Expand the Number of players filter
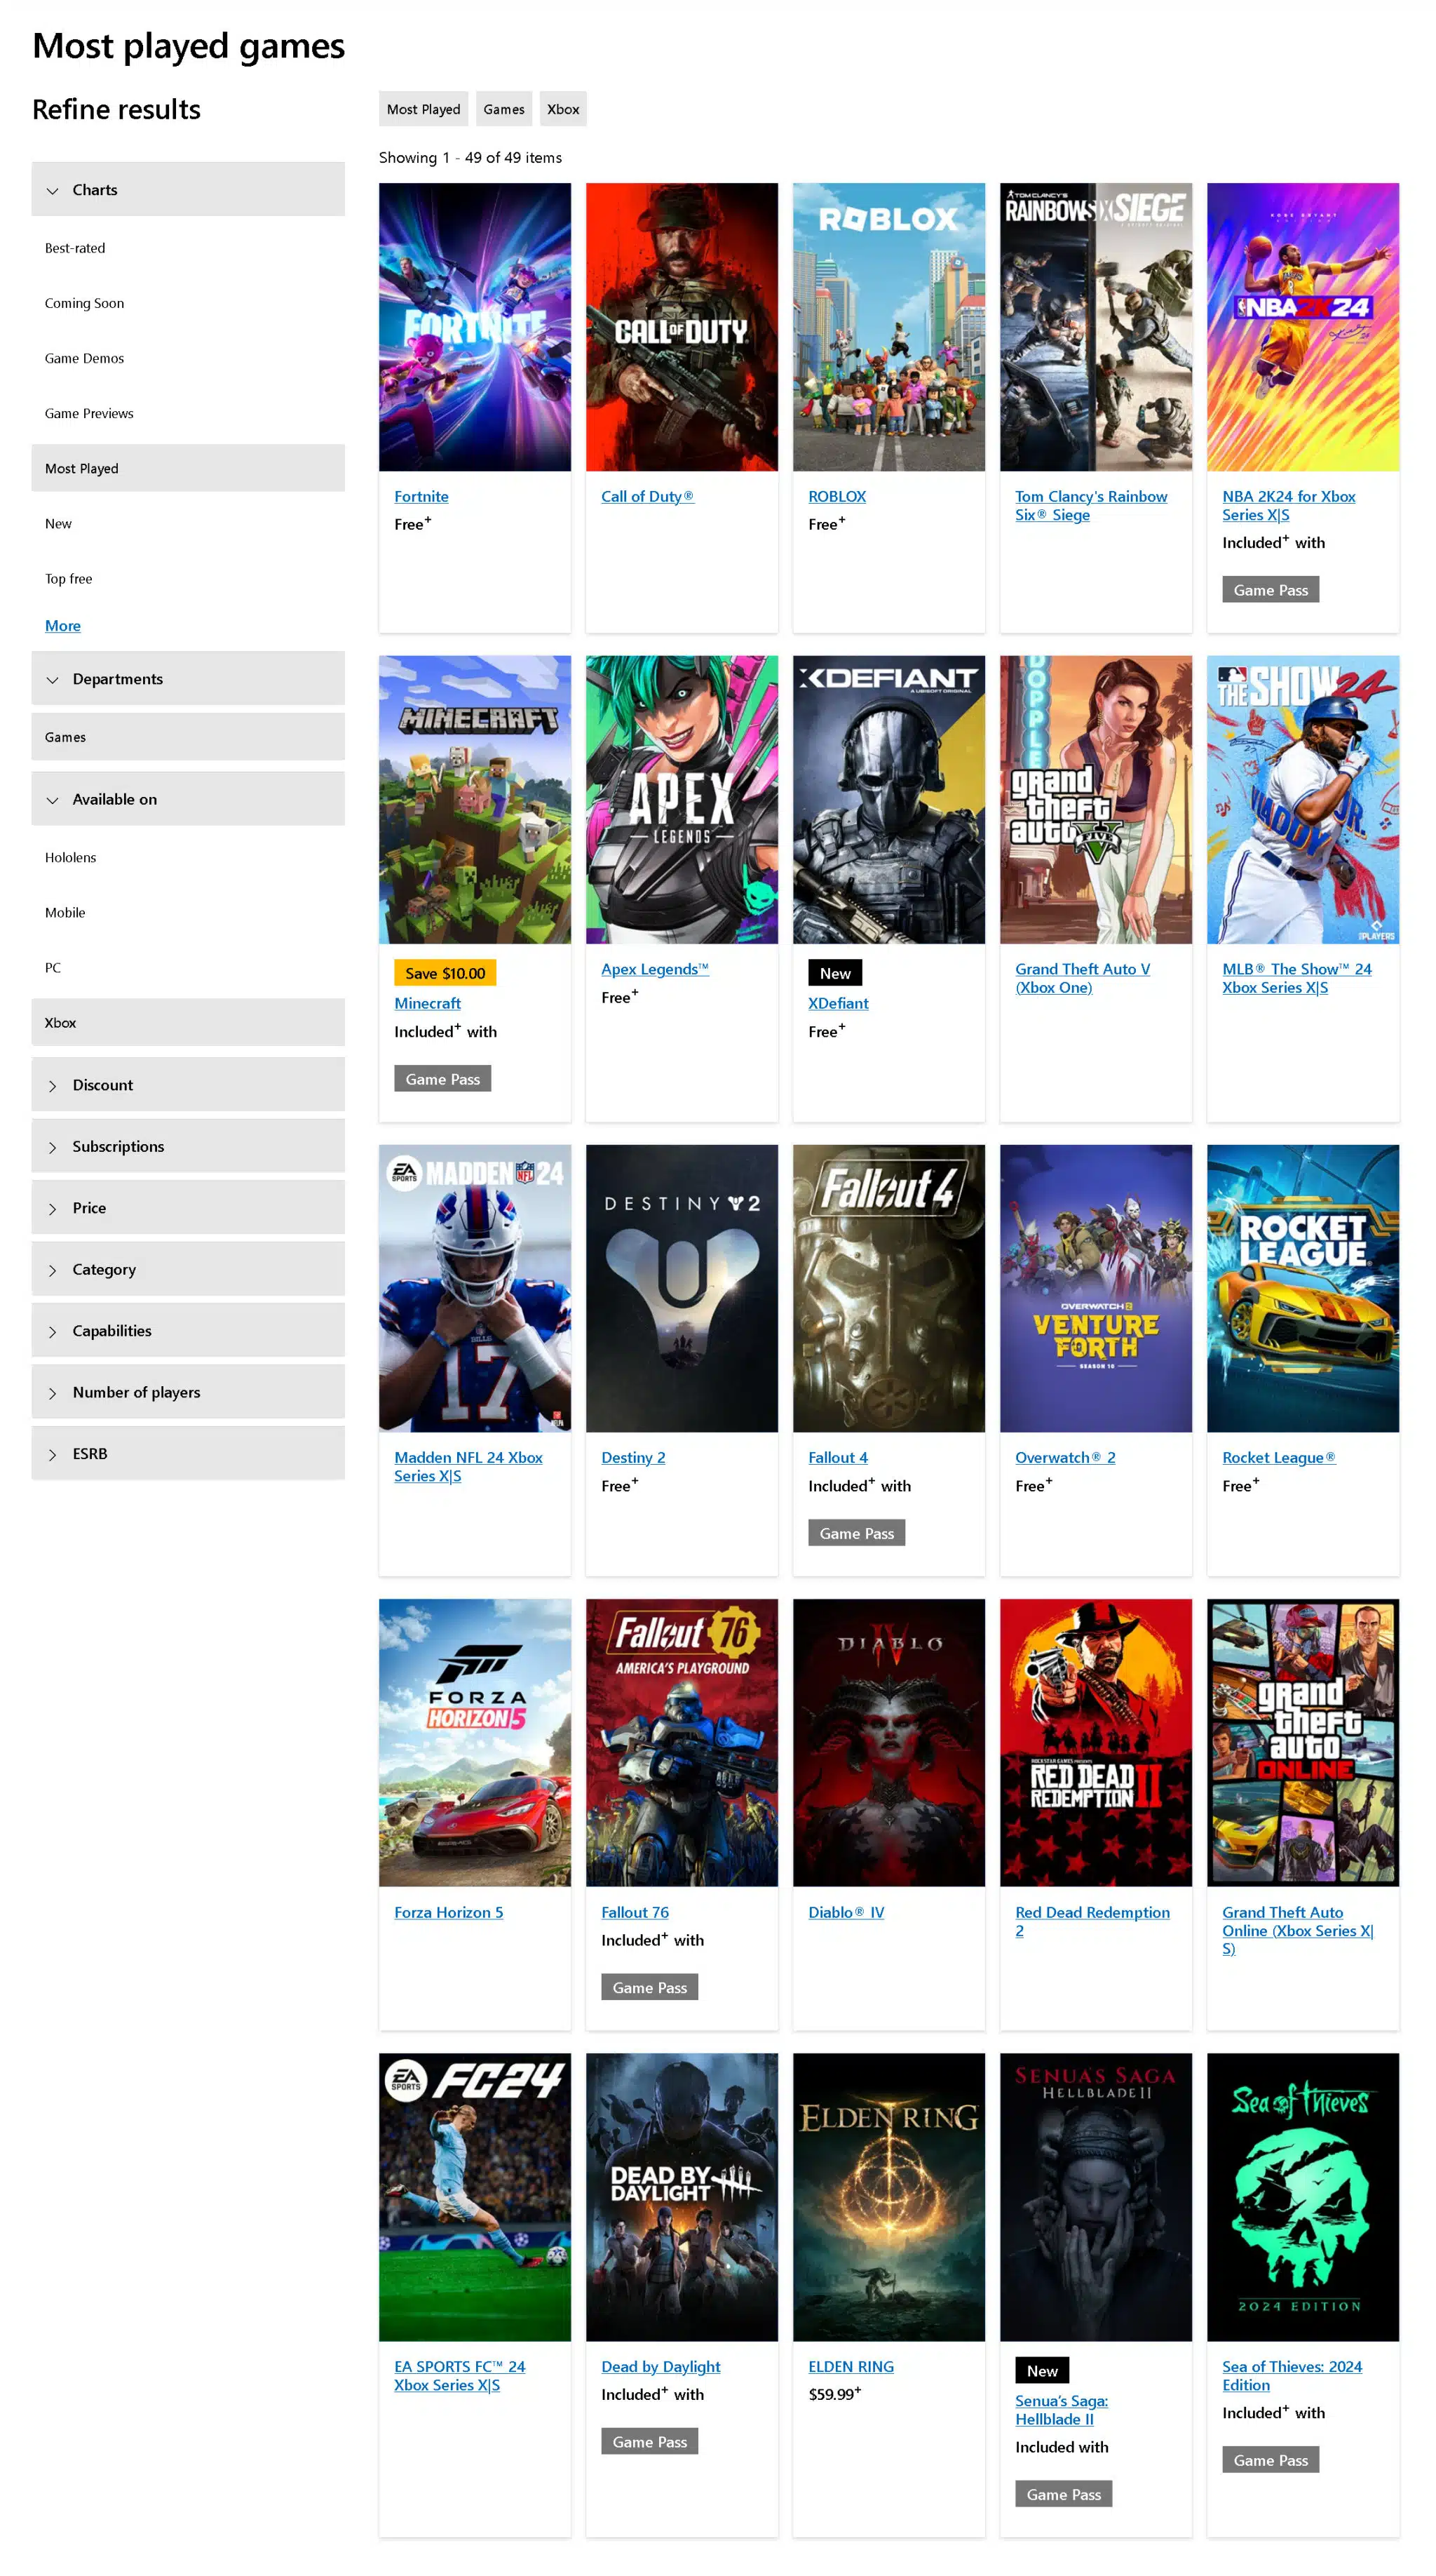1436x2576 pixels. pos(188,1391)
